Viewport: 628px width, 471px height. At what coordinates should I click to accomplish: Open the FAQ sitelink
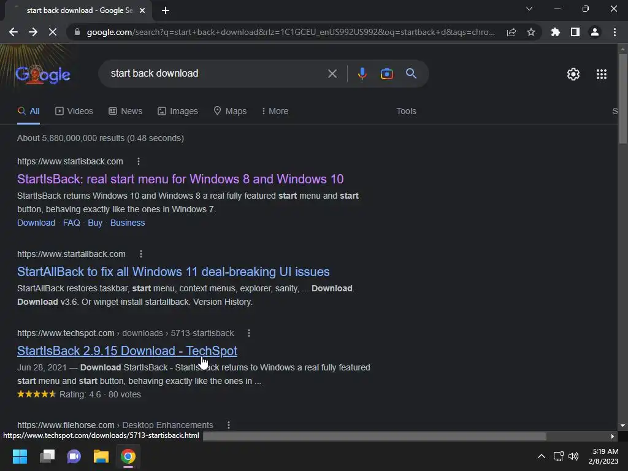[x=71, y=223]
